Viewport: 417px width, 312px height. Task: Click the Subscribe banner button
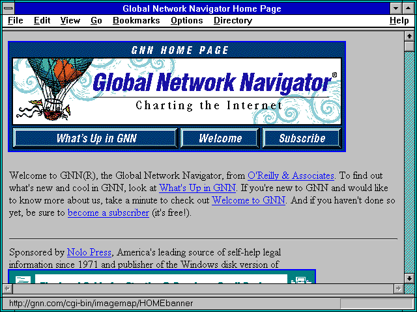click(x=302, y=138)
